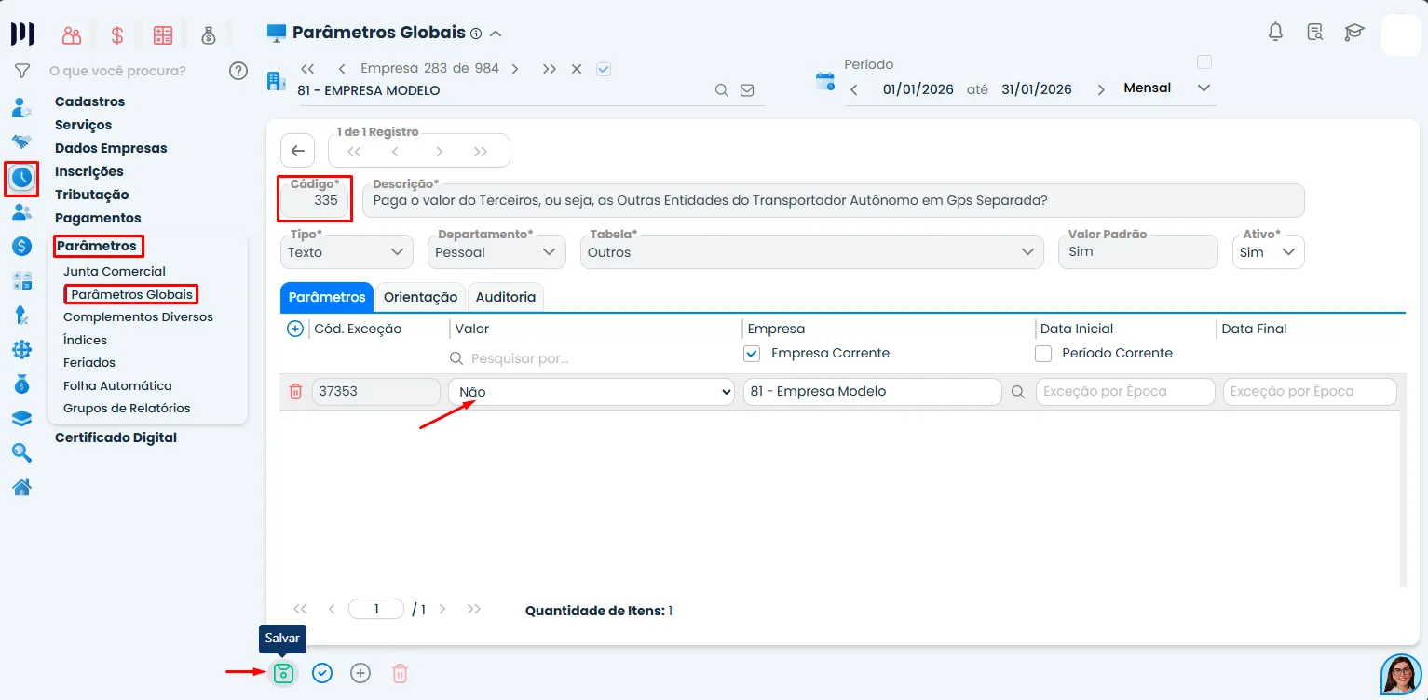Click the Pesquisar por search field
This screenshot has height=700, width=1428.
(592, 358)
